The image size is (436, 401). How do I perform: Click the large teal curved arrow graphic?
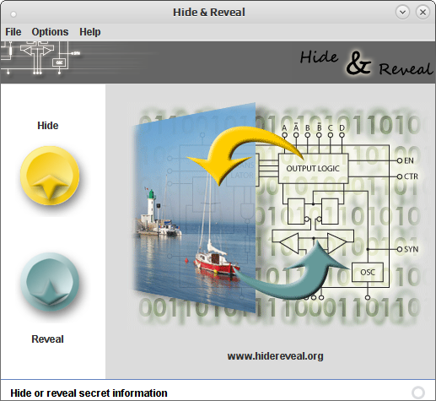pyautogui.click(x=289, y=272)
